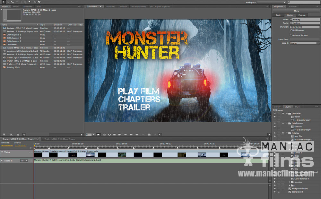Switch to the Styles tab

[298, 107]
